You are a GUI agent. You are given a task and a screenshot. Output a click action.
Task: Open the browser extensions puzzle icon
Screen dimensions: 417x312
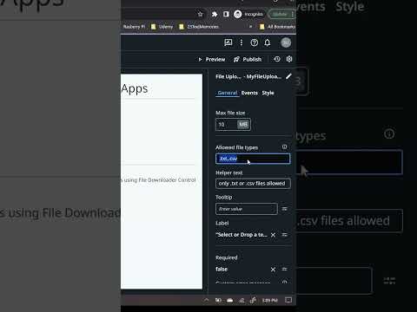pyautogui.click(x=215, y=14)
